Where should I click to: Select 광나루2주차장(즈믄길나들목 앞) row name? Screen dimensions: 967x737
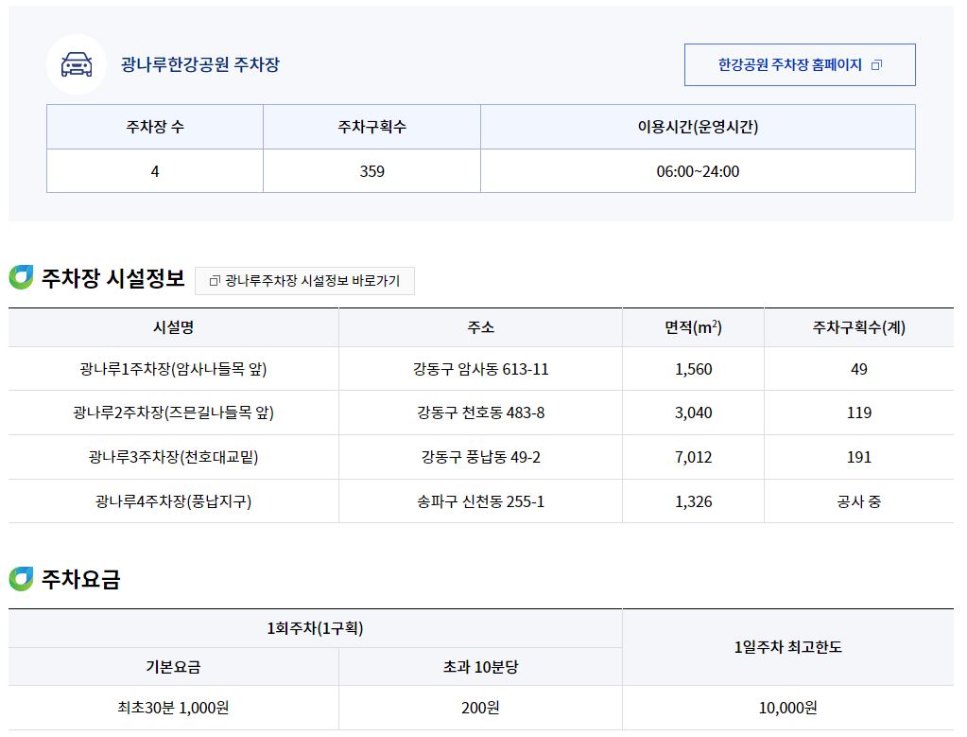173,412
